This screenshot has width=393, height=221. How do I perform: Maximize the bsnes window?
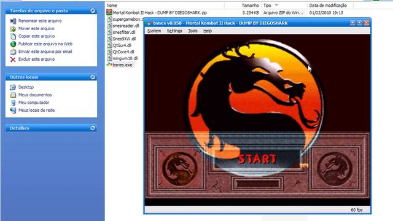[x=359, y=23]
